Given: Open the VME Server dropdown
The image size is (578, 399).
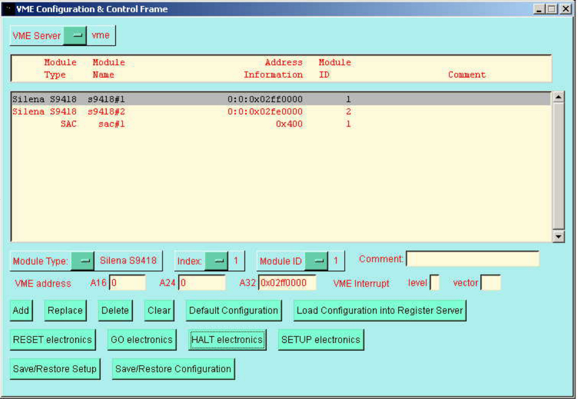Looking at the screenshot, I should coord(75,36).
